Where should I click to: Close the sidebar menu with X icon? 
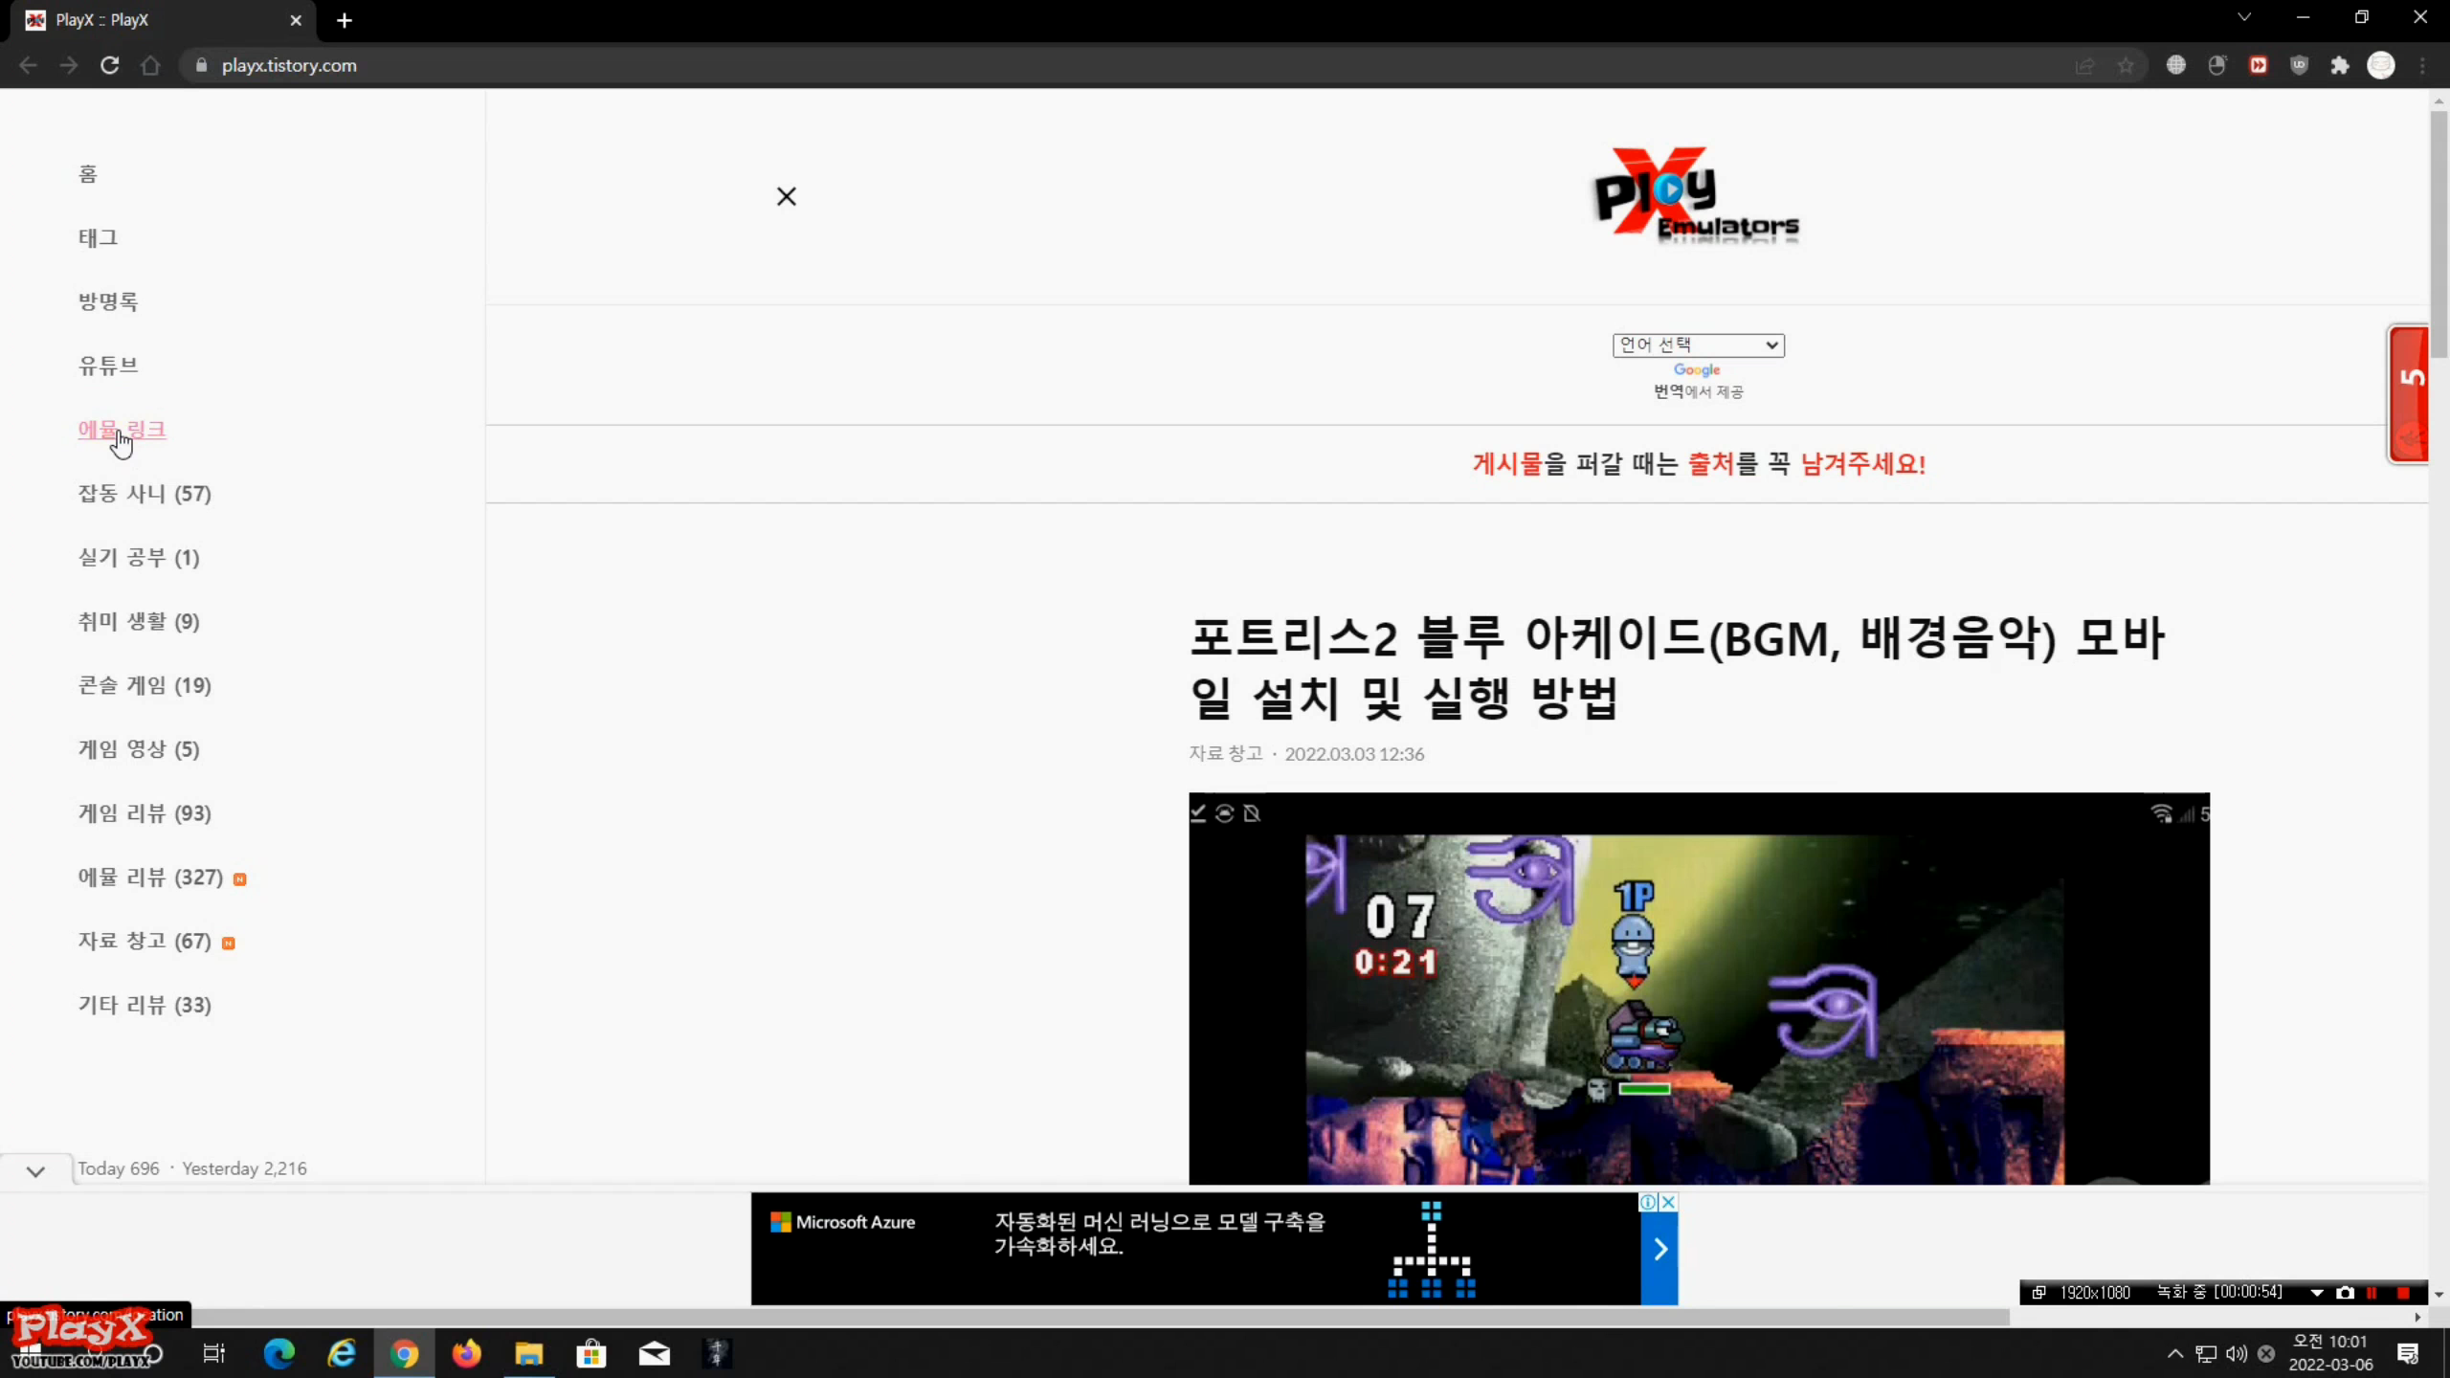(x=786, y=196)
